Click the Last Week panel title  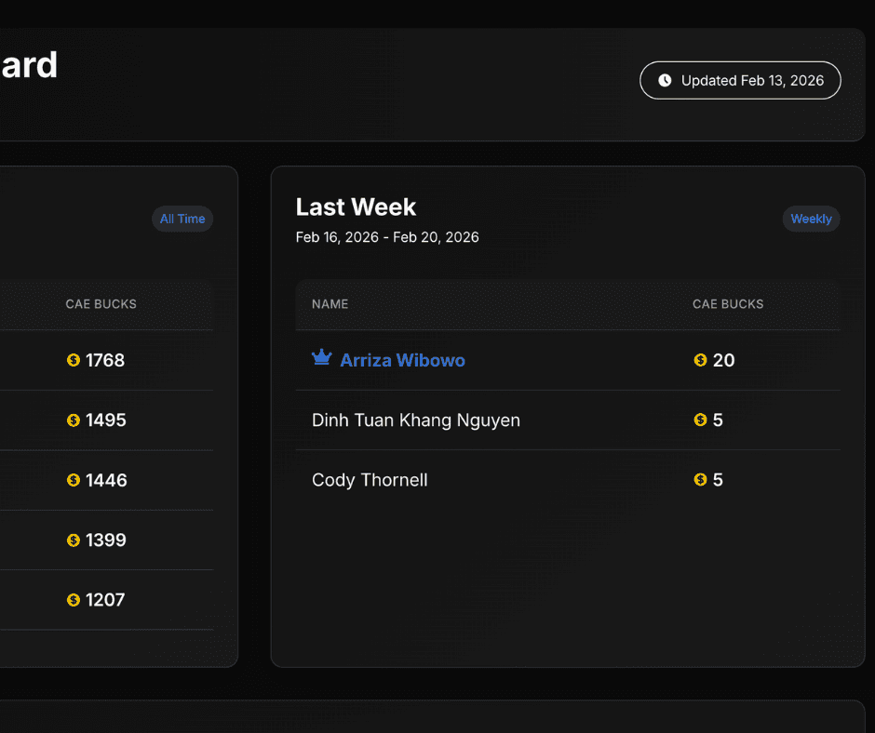click(x=356, y=207)
